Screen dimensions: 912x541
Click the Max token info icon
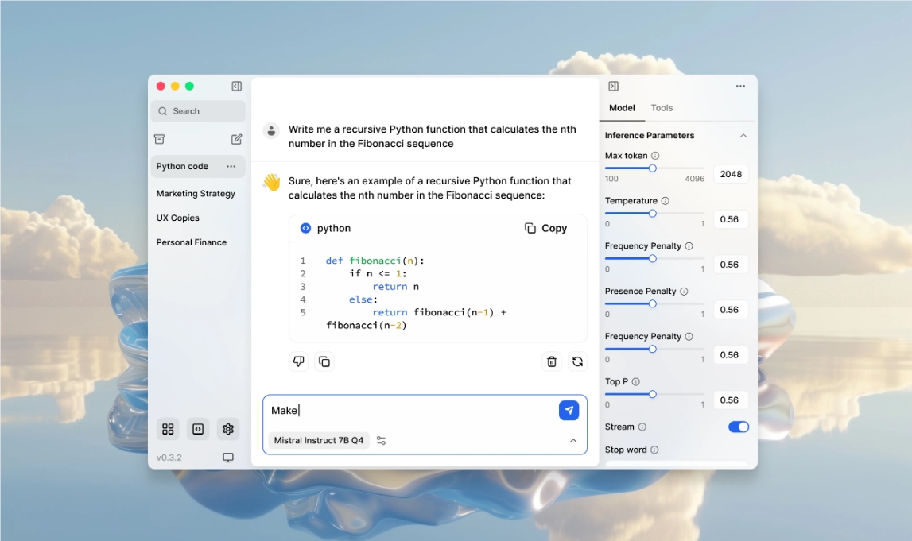tap(655, 156)
